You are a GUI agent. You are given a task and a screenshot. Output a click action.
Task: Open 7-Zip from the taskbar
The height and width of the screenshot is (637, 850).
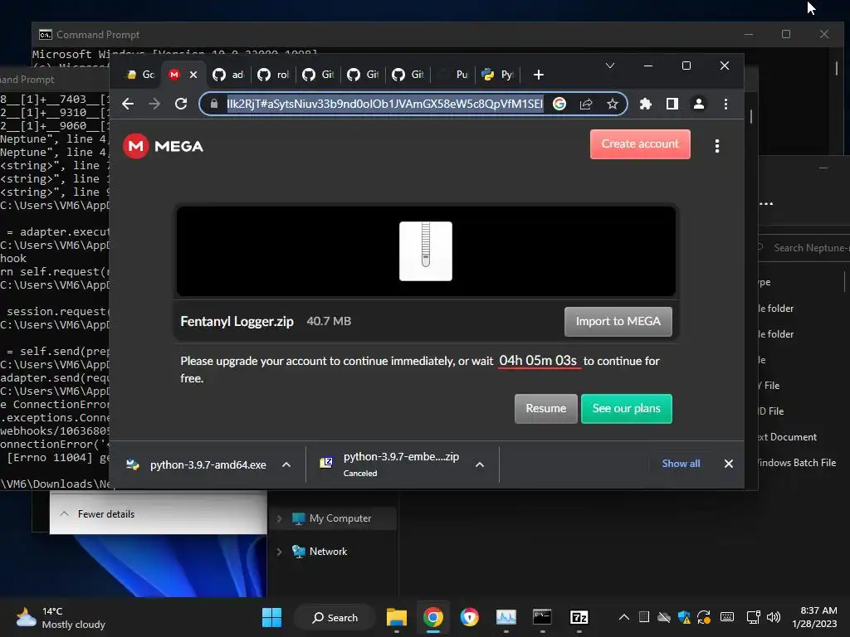click(579, 617)
